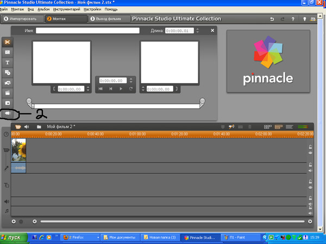Click the project bin folder icon
The image size is (326, 244).
(39, 126)
